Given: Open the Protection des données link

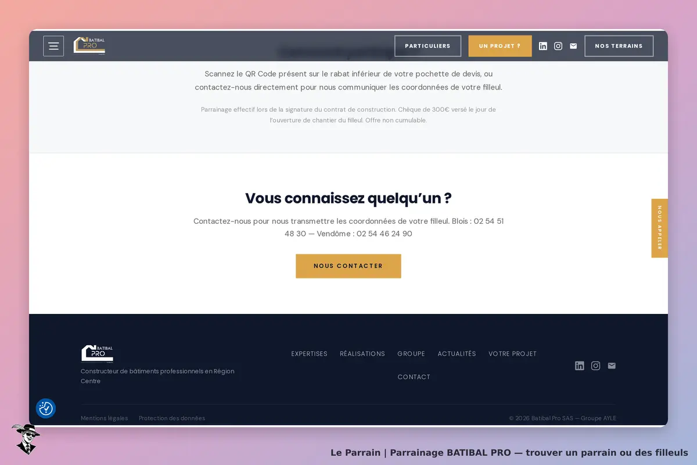Looking at the screenshot, I should click(x=172, y=418).
